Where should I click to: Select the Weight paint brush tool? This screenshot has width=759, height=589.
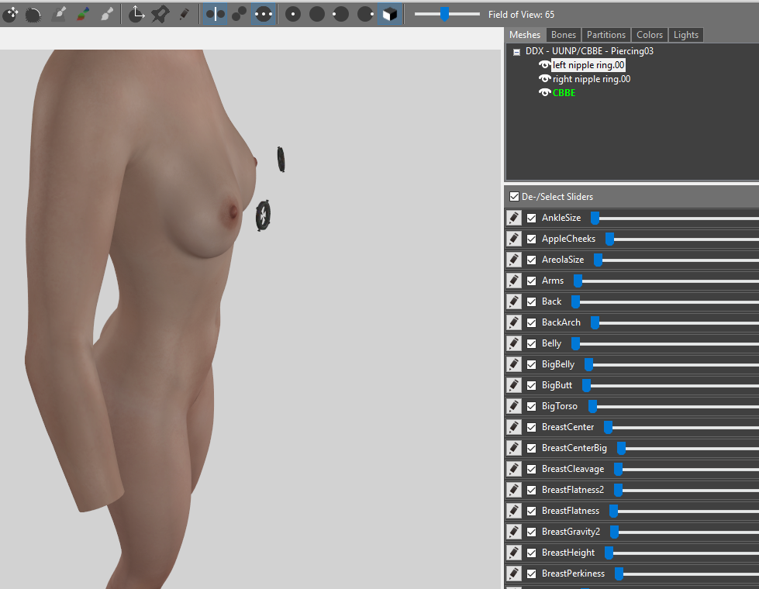[x=59, y=15]
